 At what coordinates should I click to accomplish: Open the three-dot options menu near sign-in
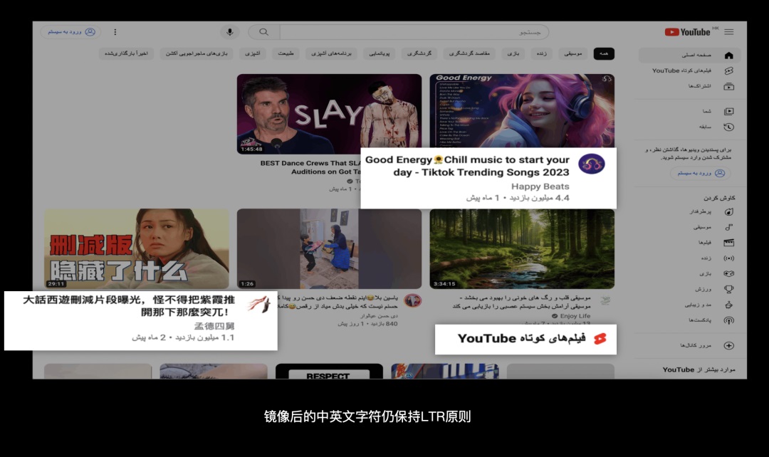[x=115, y=31]
